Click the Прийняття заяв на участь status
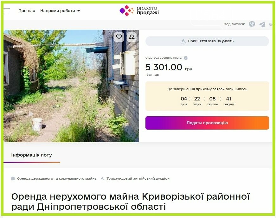The width and height of the screenshot is (276, 218). (207, 41)
